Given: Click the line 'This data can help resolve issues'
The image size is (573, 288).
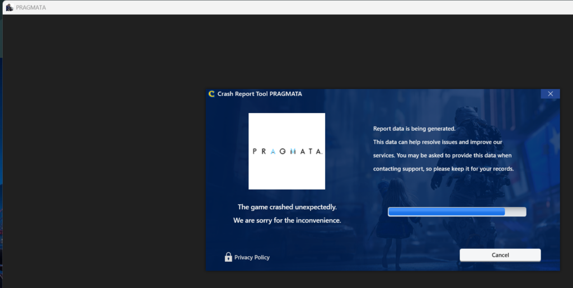Looking at the screenshot, I should (x=438, y=142).
